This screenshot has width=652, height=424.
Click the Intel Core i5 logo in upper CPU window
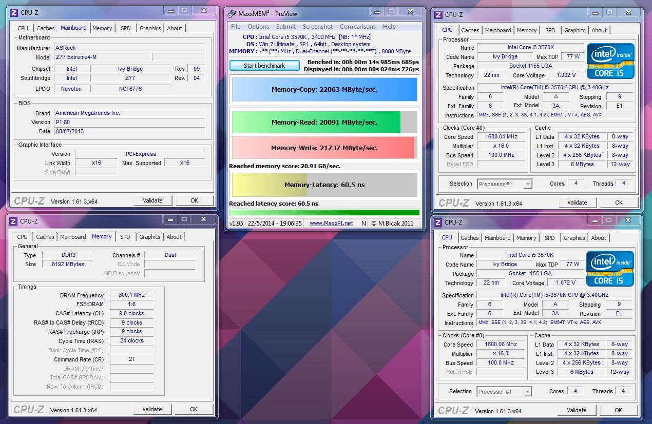coord(610,61)
